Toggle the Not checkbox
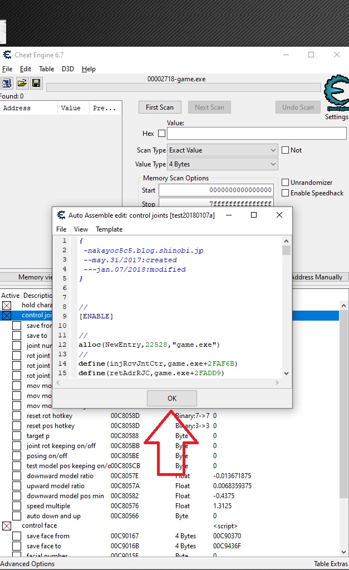Screen dimensions: 349x570 click(x=286, y=150)
